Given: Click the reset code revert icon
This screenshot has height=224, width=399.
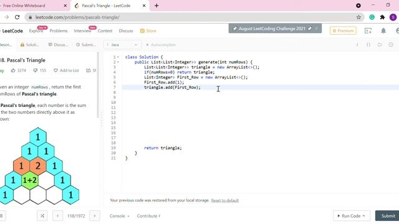Looking at the screenshot, I should pyautogui.click(x=380, y=45).
